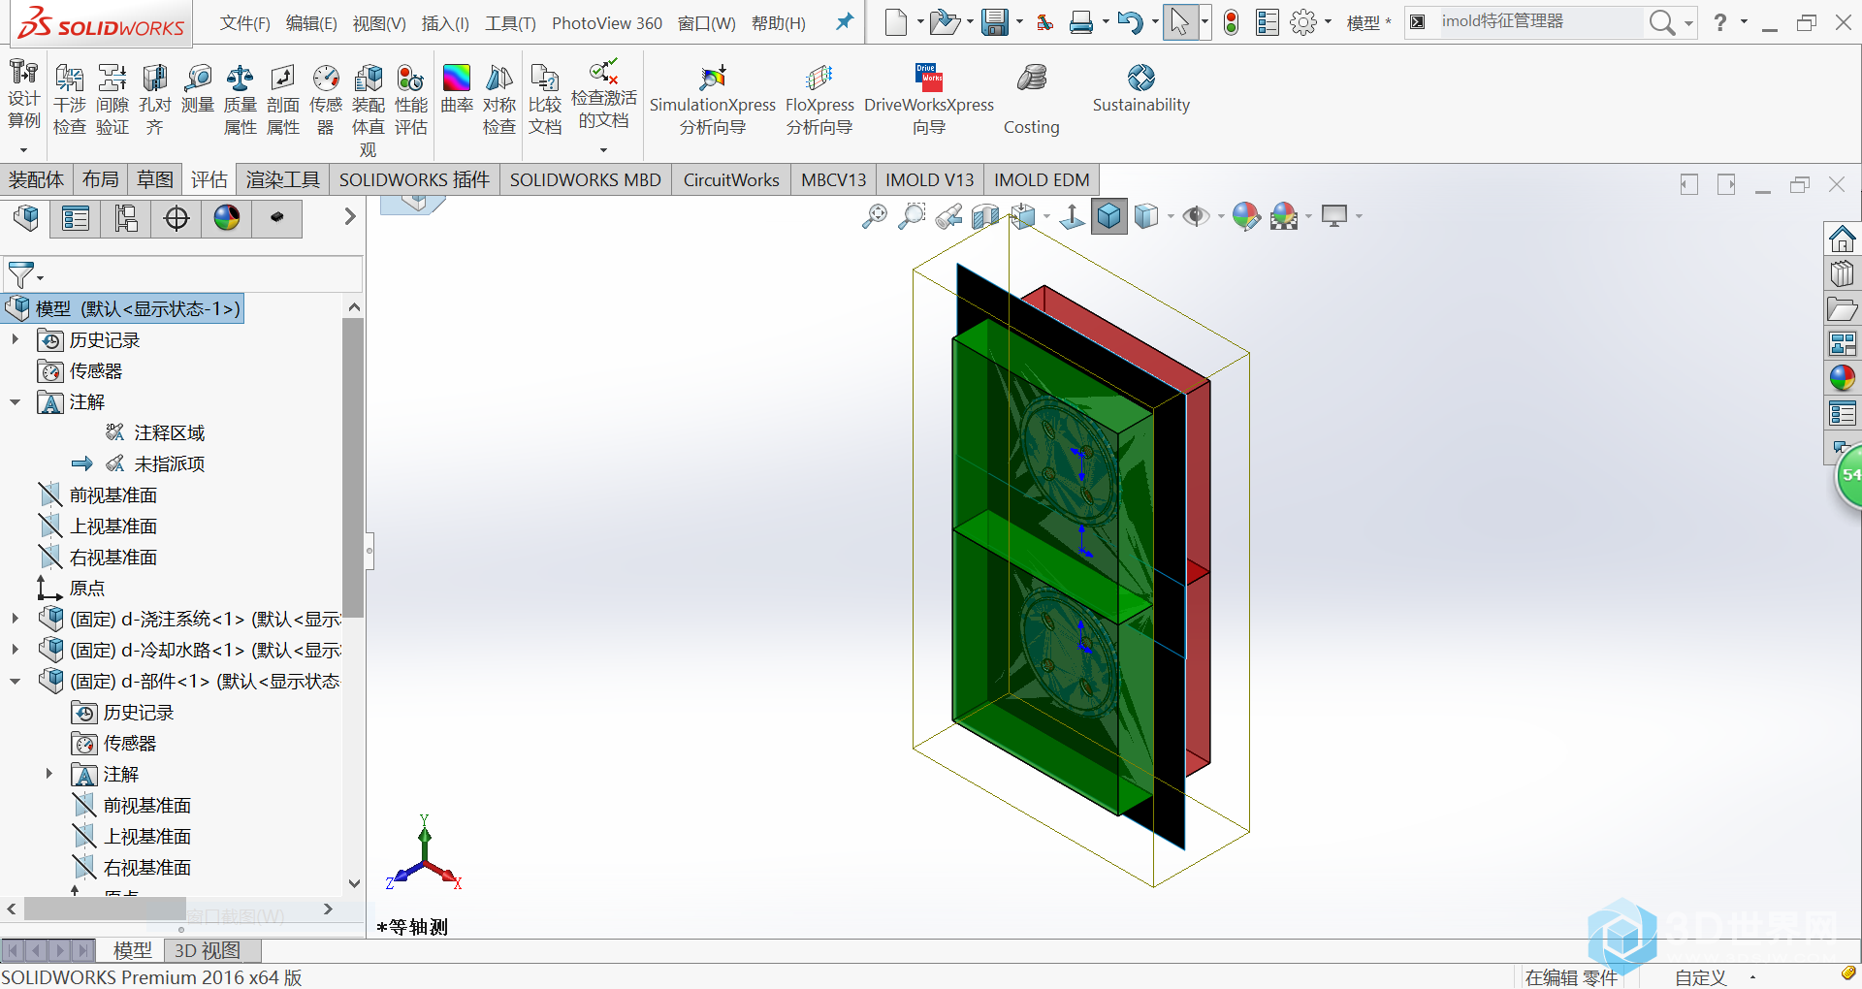Launch SimulationXpress analysis wizard
This screenshot has width=1862, height=989.
(x=713, y=100)
